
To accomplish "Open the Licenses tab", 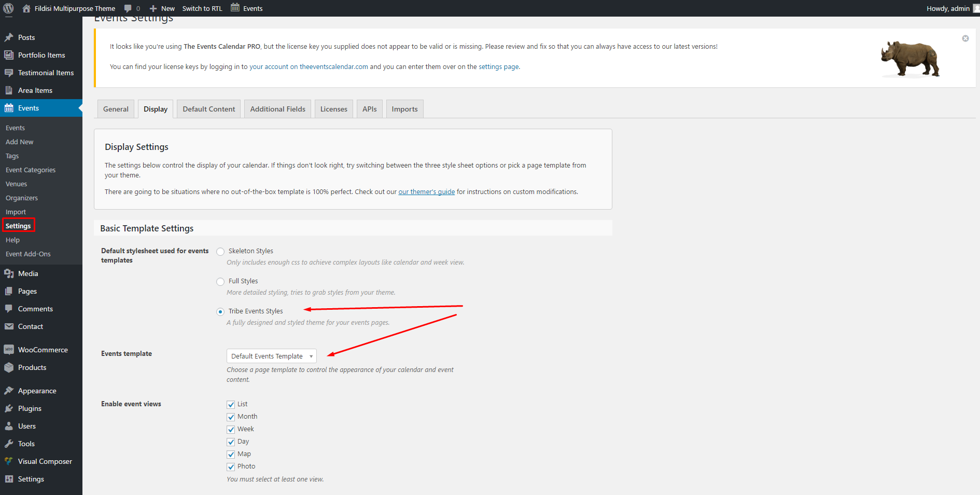I will tap(334, 109).
